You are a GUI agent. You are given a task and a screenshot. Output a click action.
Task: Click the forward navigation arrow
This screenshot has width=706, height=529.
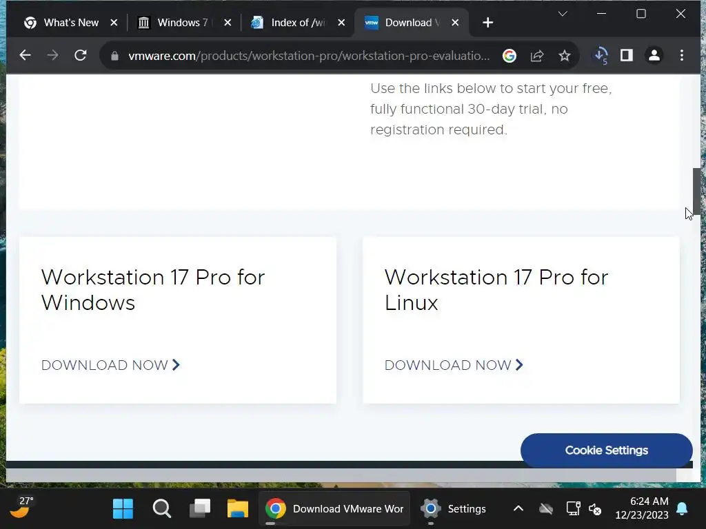[x=52, y=55]
